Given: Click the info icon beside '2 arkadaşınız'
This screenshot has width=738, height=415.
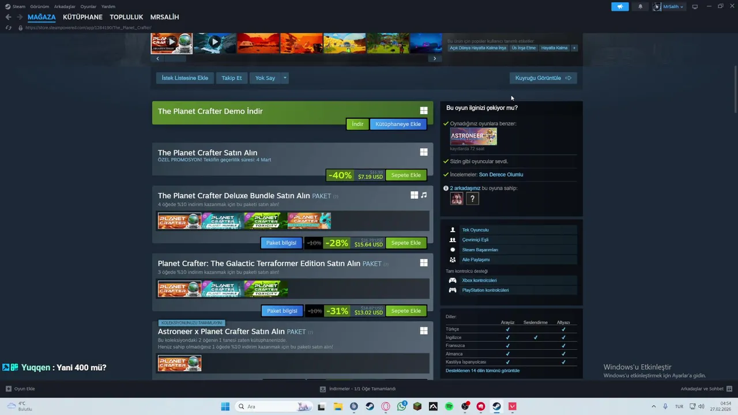Looking at the screenshot, I should pyautogui.click(x=446, y=188).
